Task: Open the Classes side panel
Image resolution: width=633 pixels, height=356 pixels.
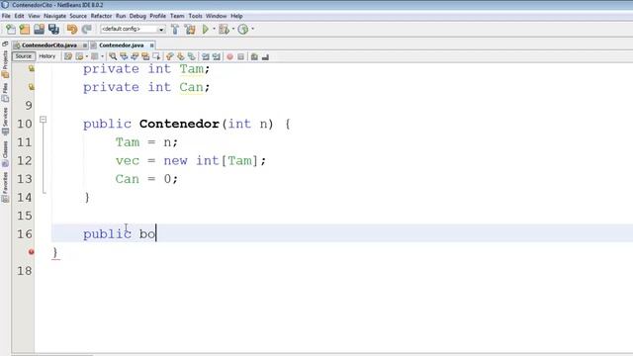Action: pos(5,154)
